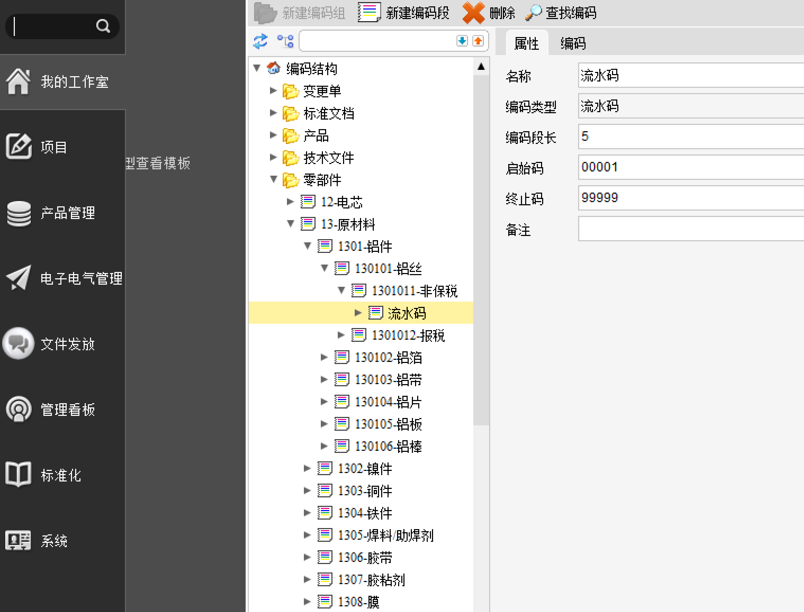
Task: Collapse the 零部件 folder node
Action: coord(273,180)
